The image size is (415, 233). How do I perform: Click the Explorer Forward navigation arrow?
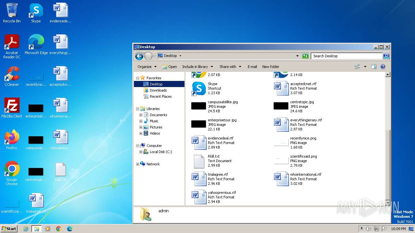(148, 56)
